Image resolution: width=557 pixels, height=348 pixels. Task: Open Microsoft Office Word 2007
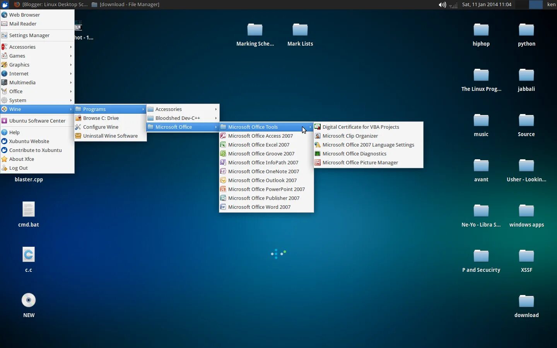[266, 207]
